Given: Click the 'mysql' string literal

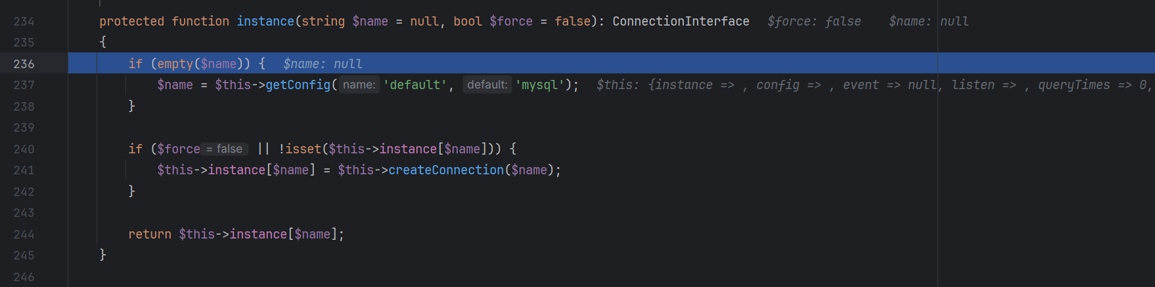Looking at the screenshot, I should click(539, 85).
